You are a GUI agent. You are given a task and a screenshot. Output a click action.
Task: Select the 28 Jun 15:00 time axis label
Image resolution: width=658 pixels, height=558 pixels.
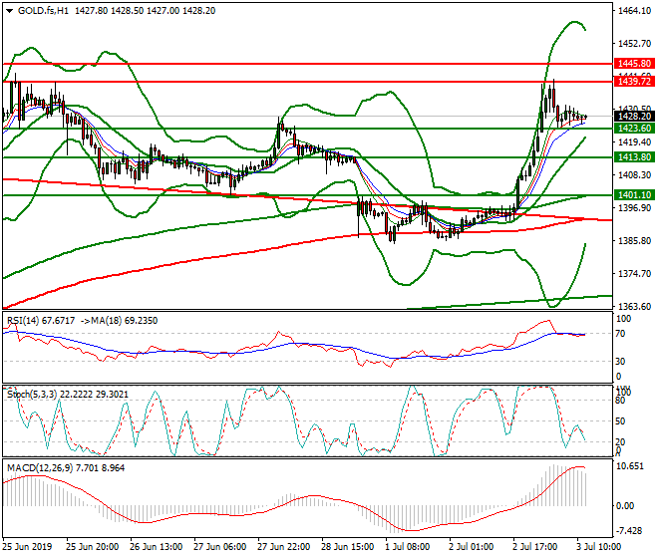348,547
